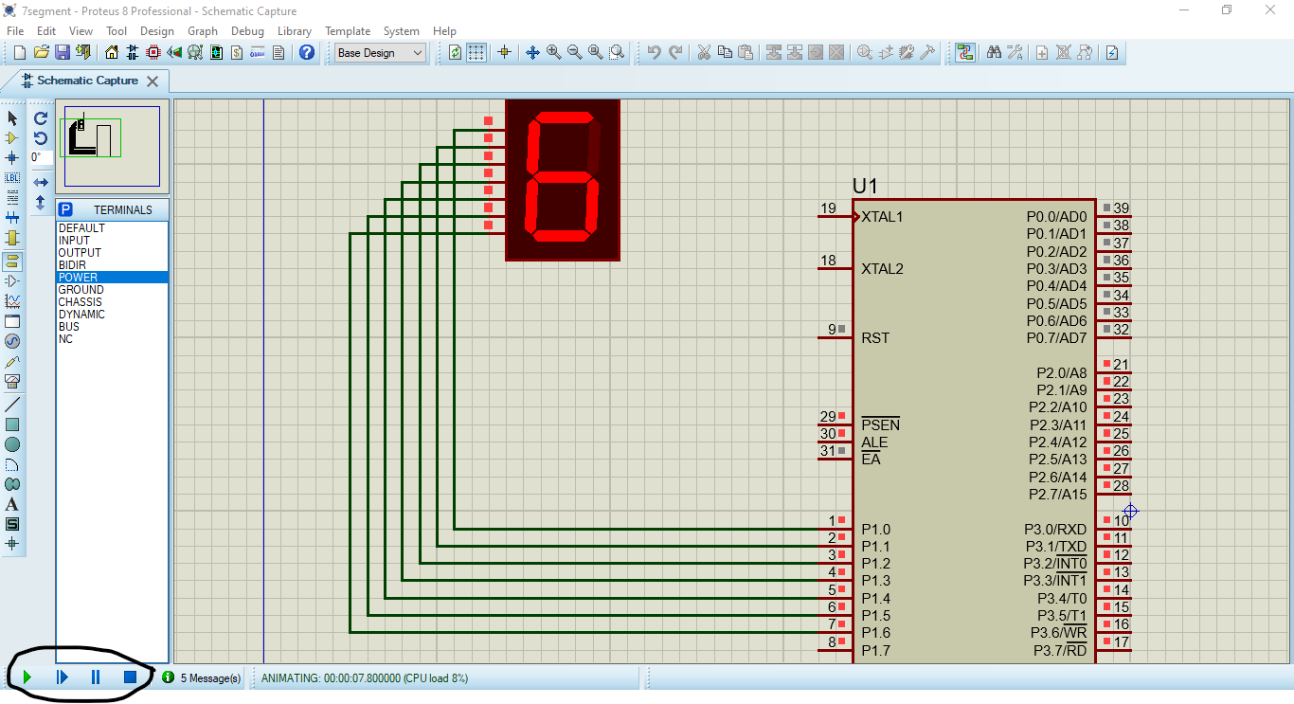1294x704 pixels.
Task: Rotate selection anticlockwise using orientation icon
Action: 39,138
